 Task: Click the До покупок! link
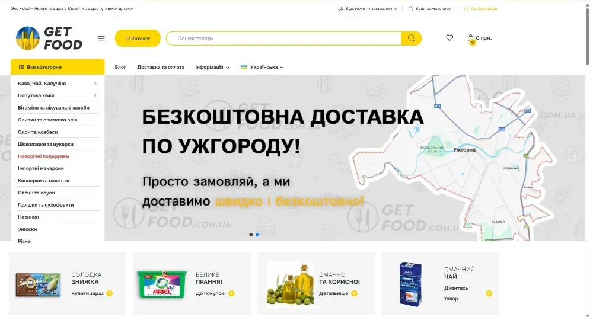click(211, 293)
